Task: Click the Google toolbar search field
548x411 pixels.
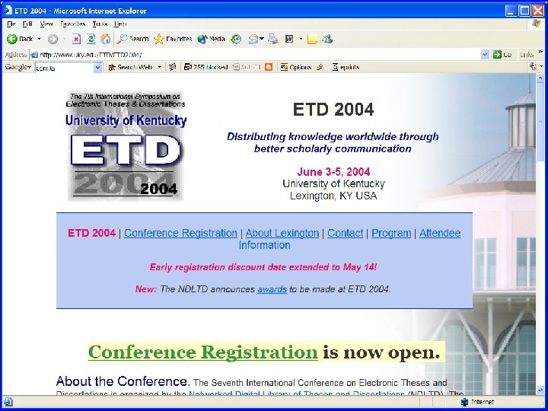Action: 65,68
